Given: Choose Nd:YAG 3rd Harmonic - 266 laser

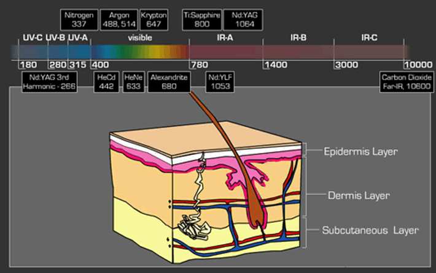Looking at the screenshot, I should click(50, 82).
